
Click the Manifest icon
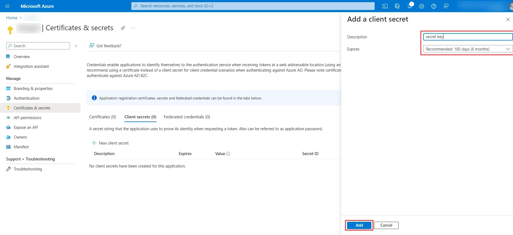[8, 147]
